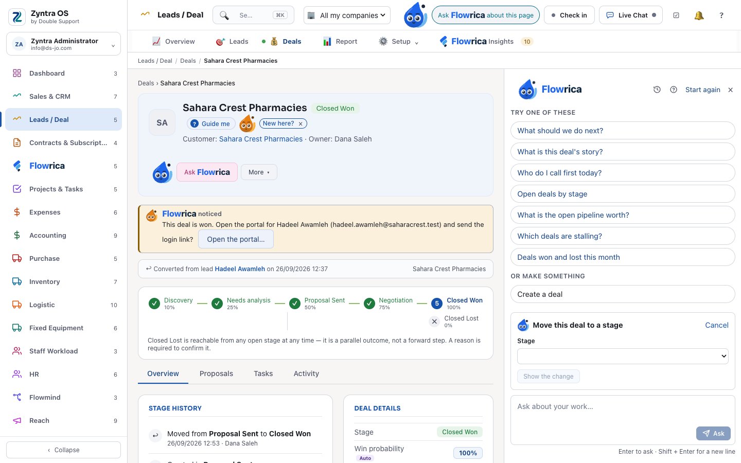Screen dimensions: 741x463
Task: Open Staff Workload in the sidebar
Action: 64,351
